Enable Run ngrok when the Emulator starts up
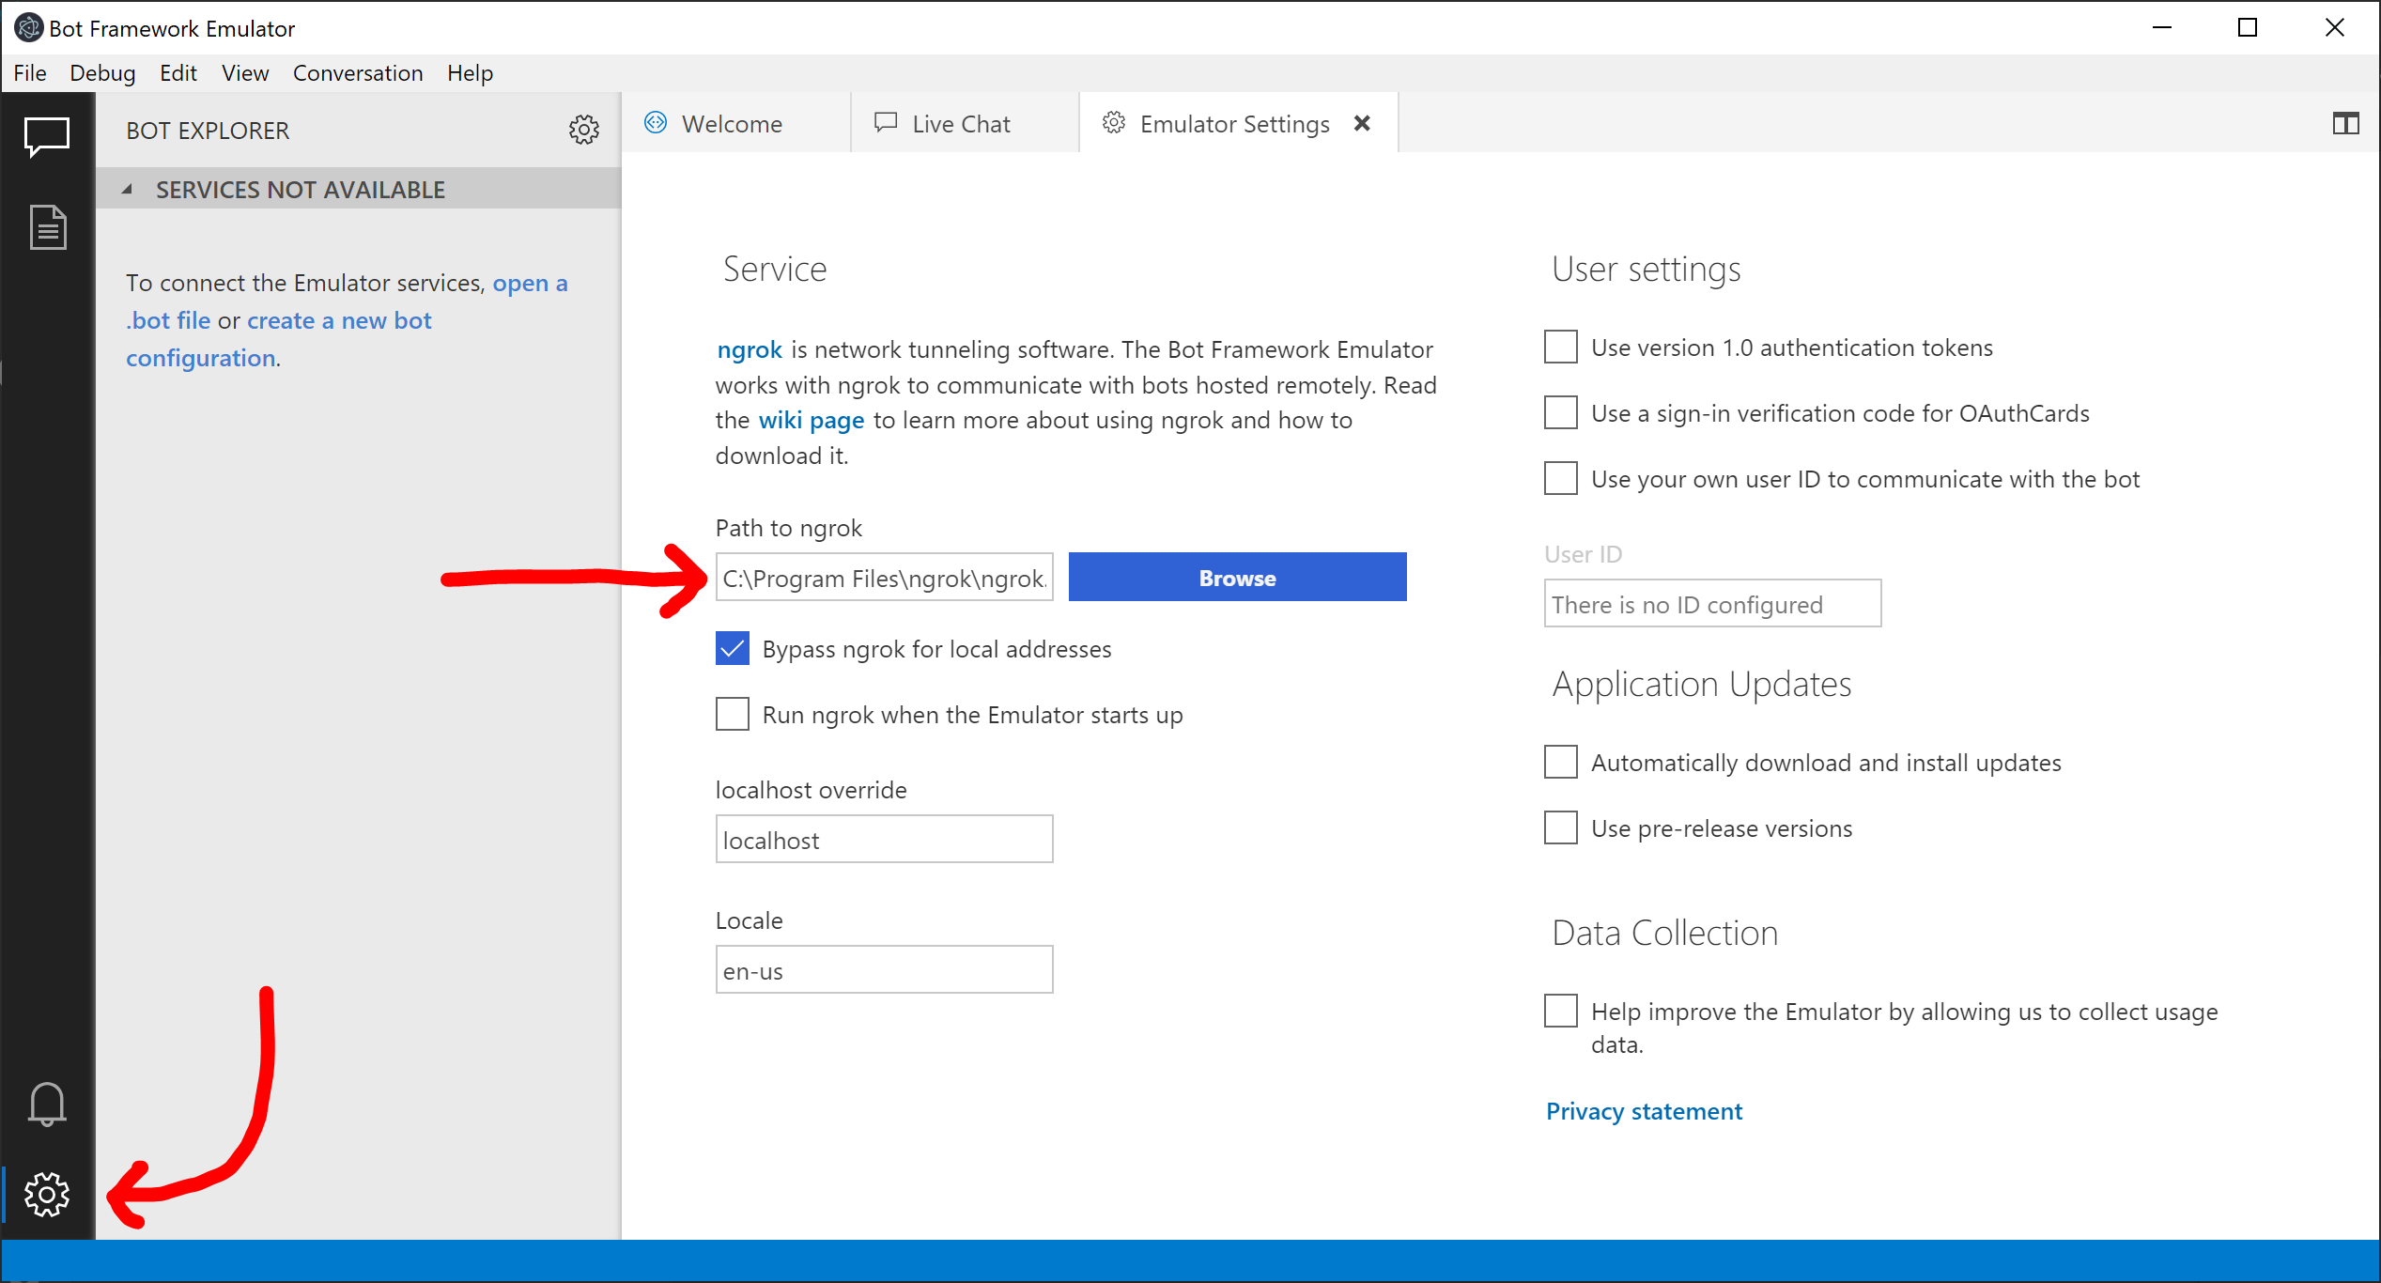The height and width of the screenshot is (1283, 2381). point(731,714)
